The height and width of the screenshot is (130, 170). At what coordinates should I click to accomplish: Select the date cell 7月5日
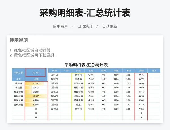click(54, 92)
